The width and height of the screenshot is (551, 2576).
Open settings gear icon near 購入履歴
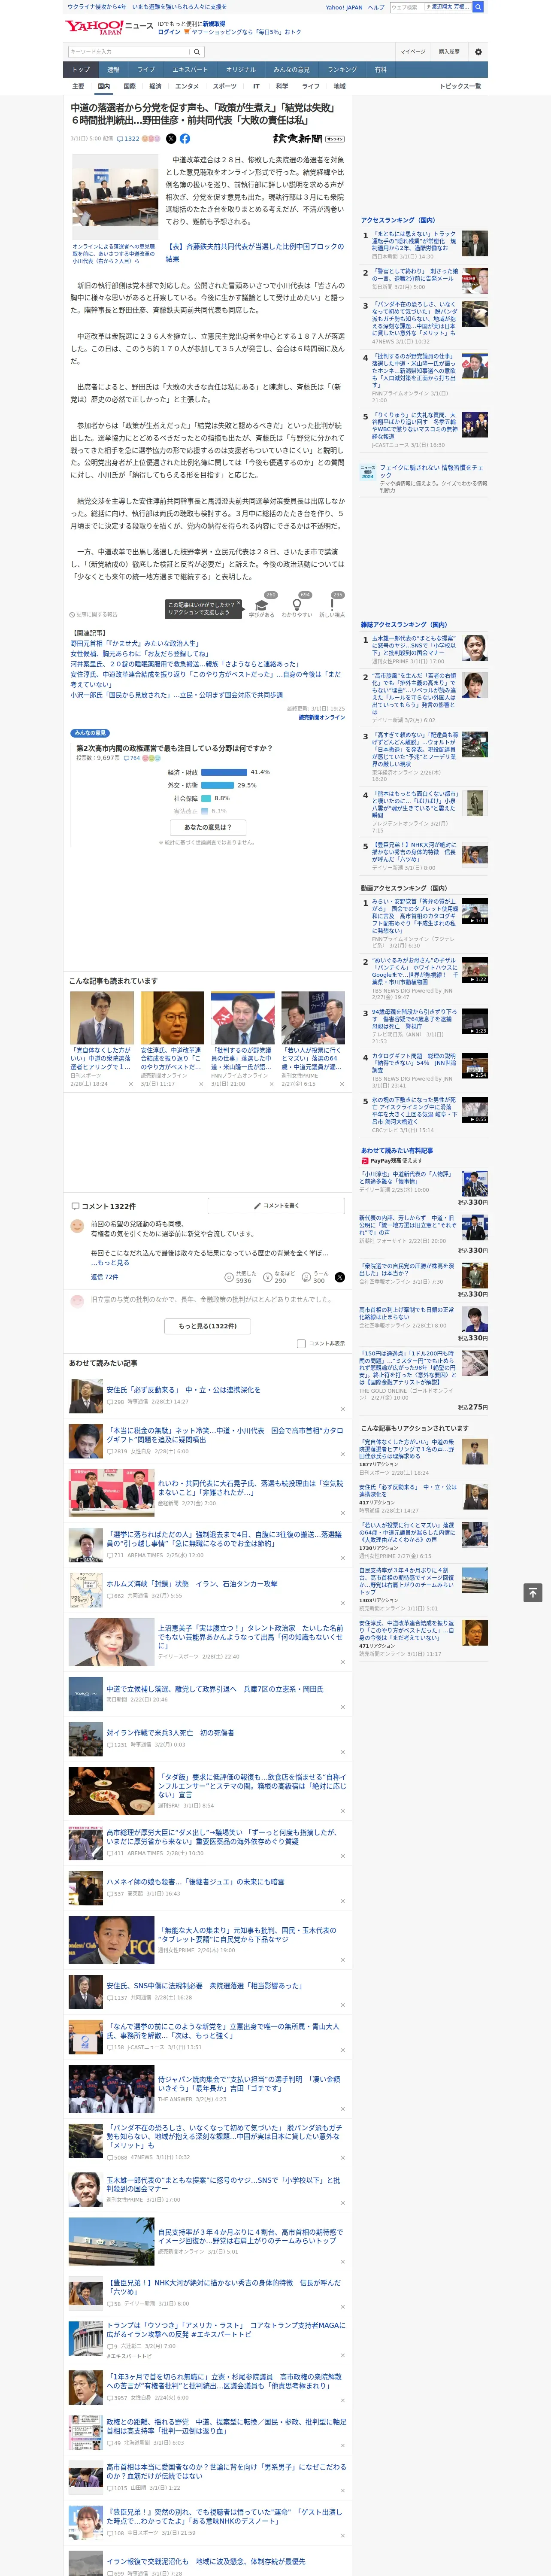pyautogui.click(x=477, y=52)
